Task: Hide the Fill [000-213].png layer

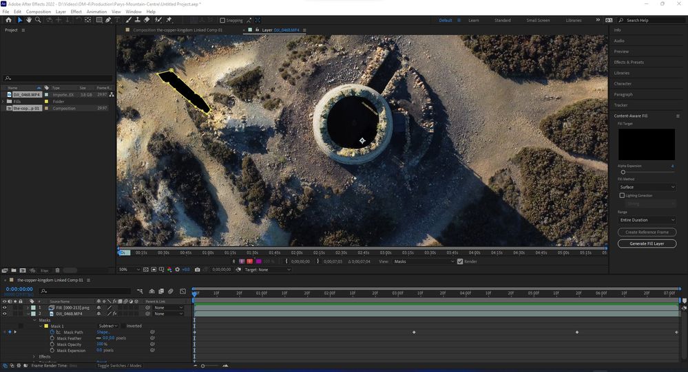Action: tap(5, 307)
